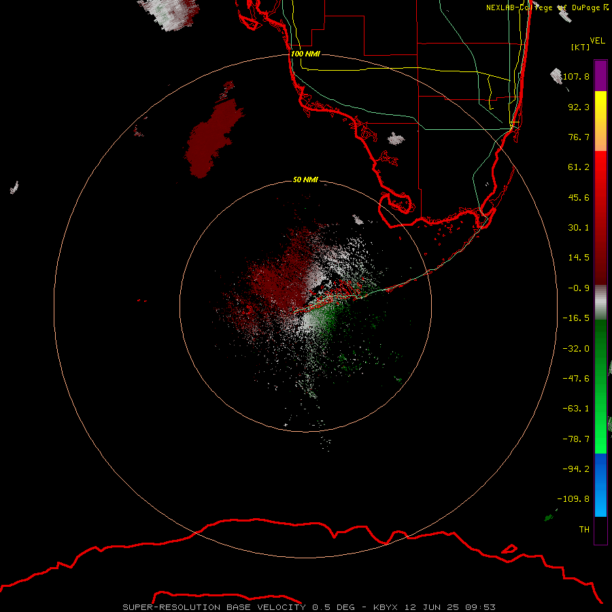Click the blue segment of the color bar
The height and width of the screenshot is (612, 612).
coord(600,485)
